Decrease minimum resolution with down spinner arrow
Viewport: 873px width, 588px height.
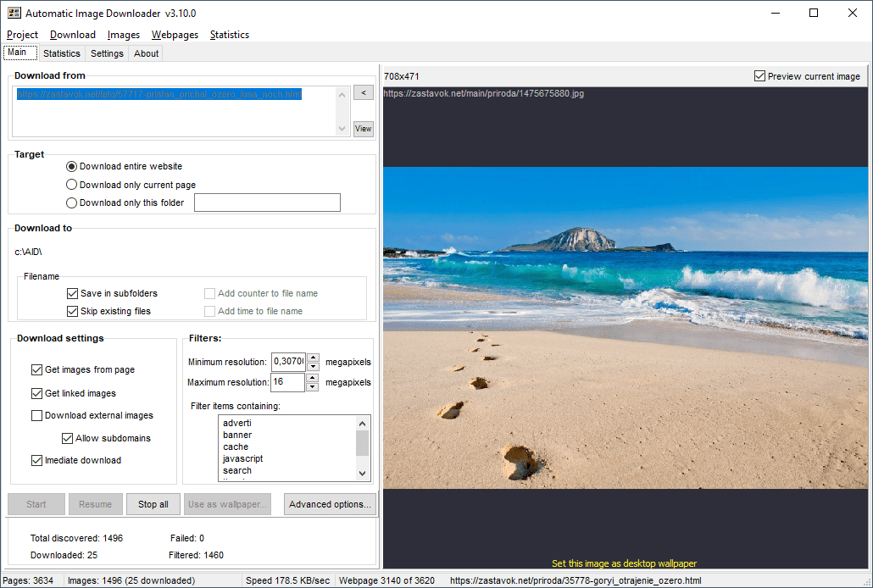click(x=313, y=367)
